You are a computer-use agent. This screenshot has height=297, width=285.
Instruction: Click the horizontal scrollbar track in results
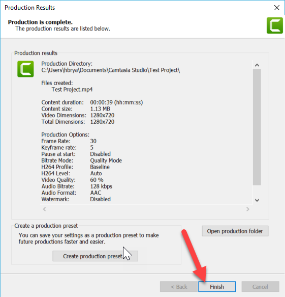pos(146,209)
